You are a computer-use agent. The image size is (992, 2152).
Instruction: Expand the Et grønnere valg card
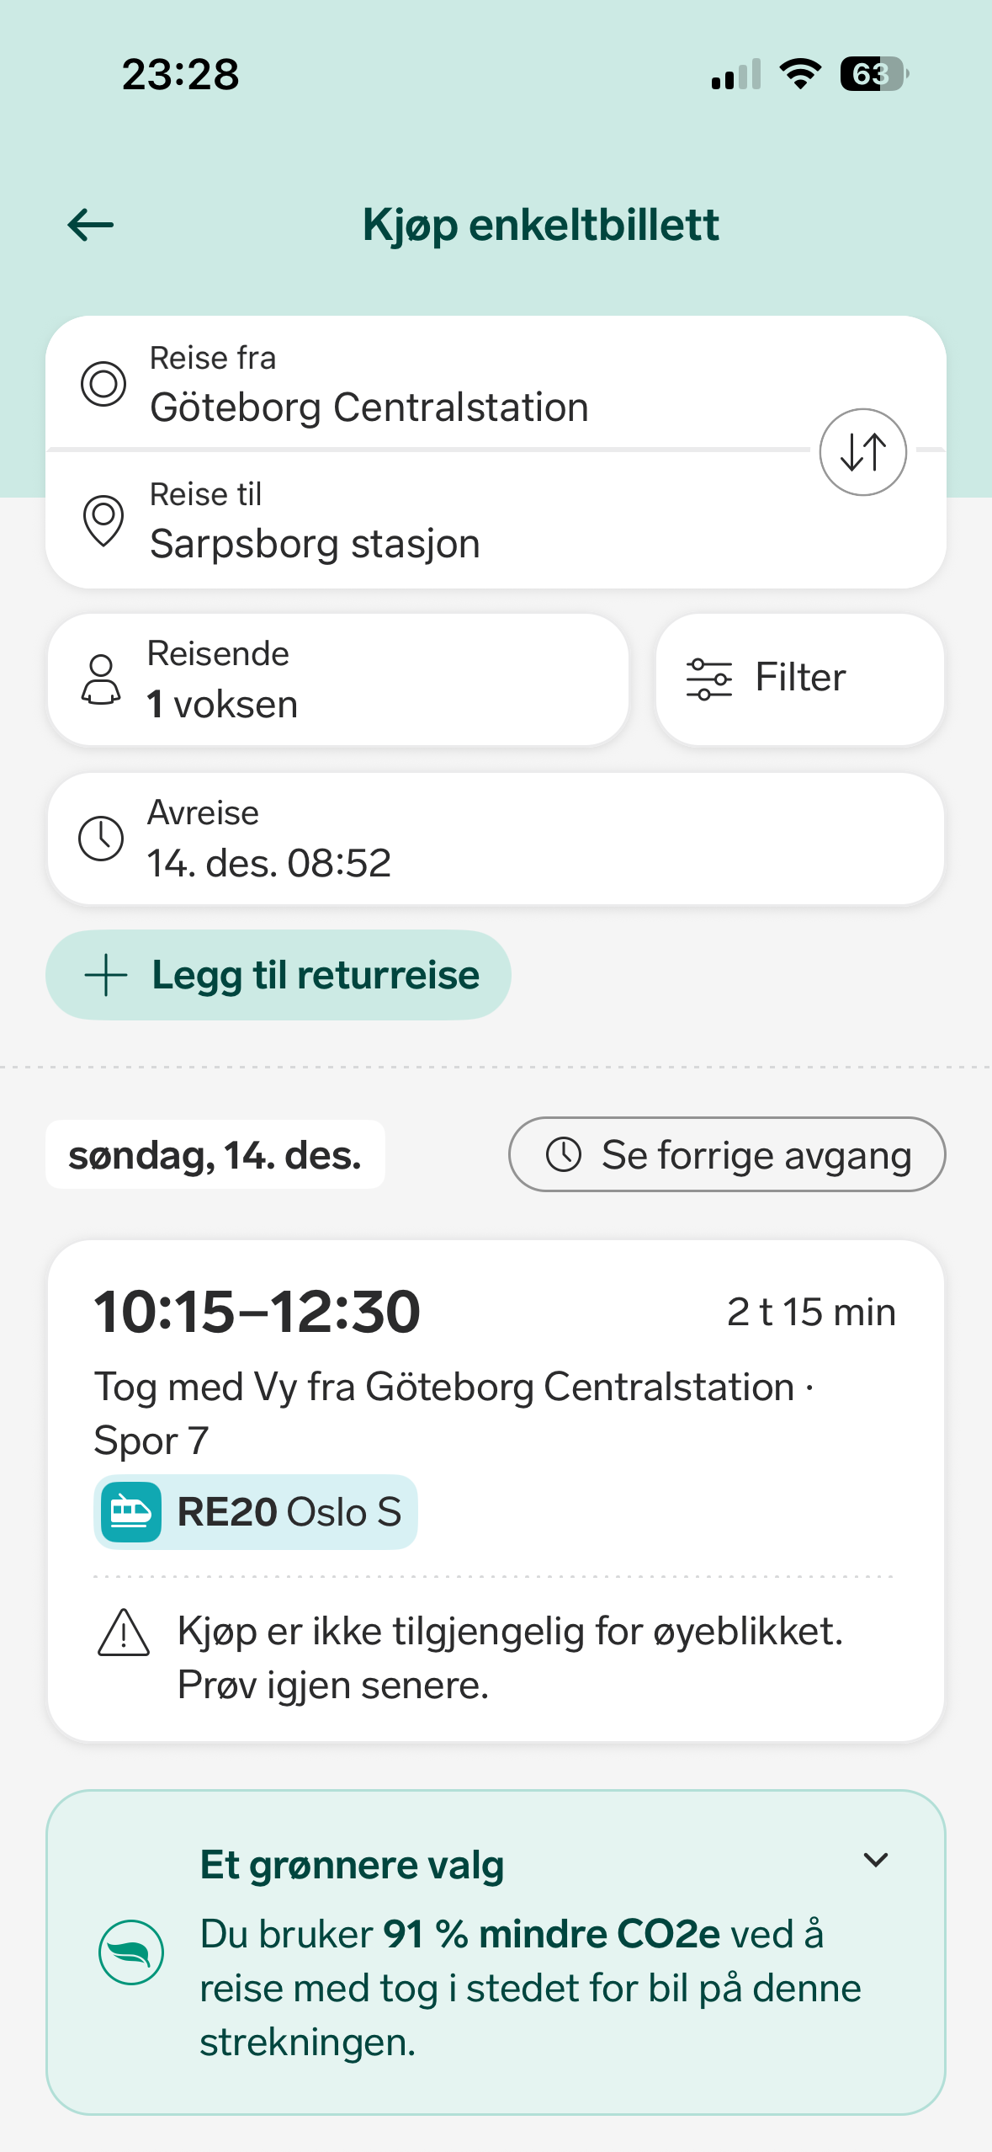tap(876, 1860)
